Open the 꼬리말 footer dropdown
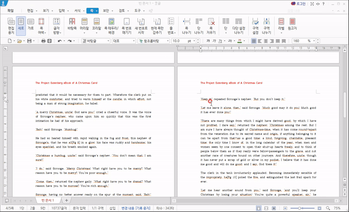Image resolution: width=349 pixels, height=212 pixels. coord(96,26)
